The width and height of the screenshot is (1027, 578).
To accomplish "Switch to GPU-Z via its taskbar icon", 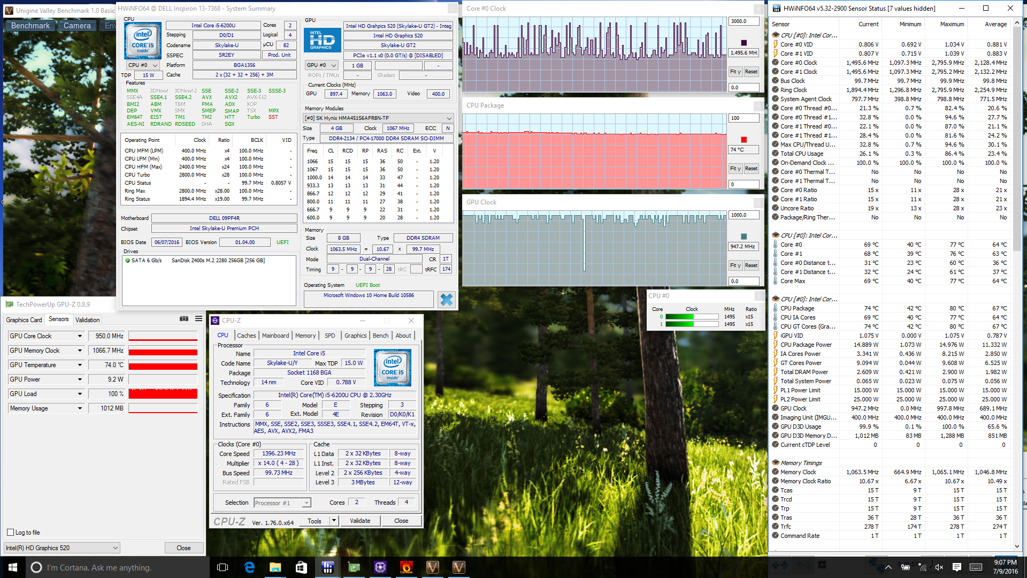I will pos(354,567).
